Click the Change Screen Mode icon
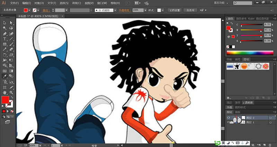The image size is (277, 147). point(7,122)
